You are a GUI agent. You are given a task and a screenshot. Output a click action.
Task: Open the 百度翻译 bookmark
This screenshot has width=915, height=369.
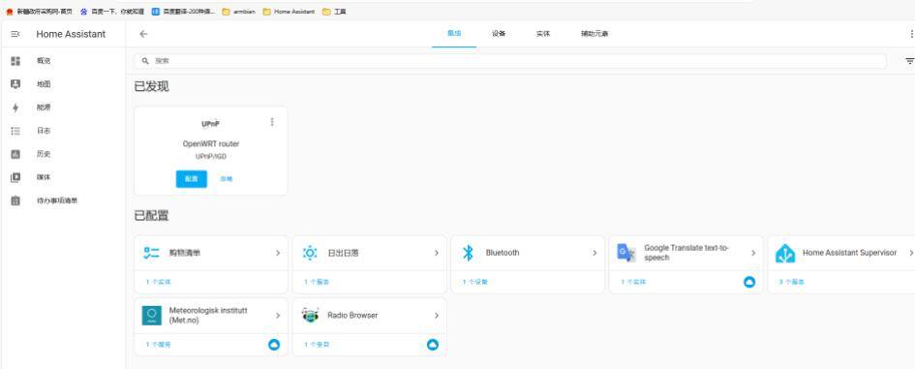click(183, 11)
